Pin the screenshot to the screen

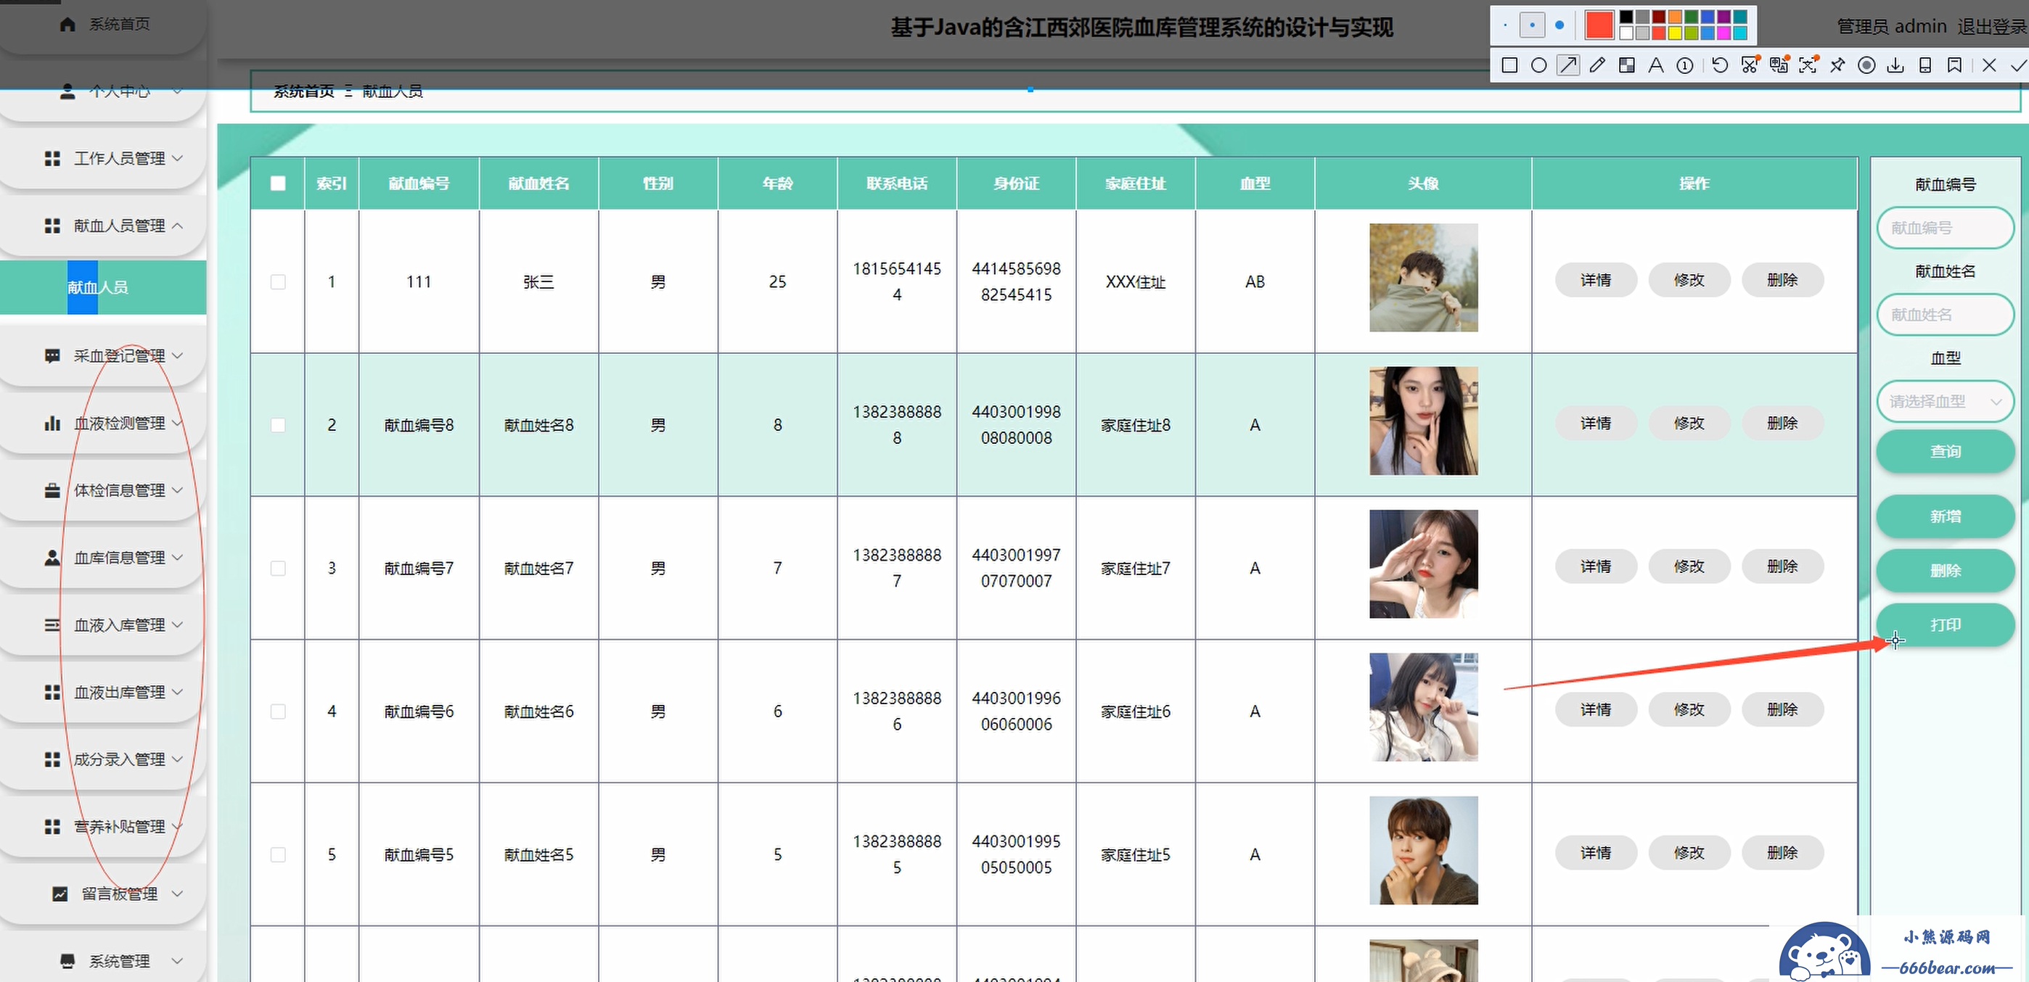click(x=1837, y=65)
